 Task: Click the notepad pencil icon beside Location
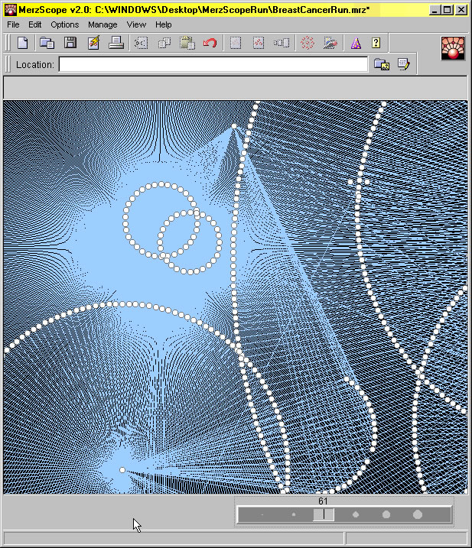[x=403, y=65]
